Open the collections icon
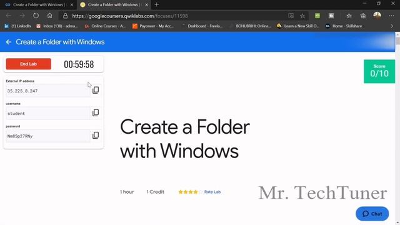Screen dimensions: 400x225 point(362,16)
